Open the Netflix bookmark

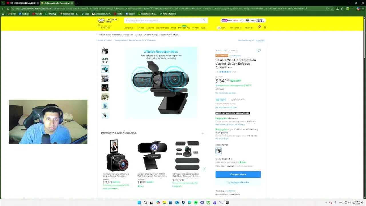click(118, 14)
